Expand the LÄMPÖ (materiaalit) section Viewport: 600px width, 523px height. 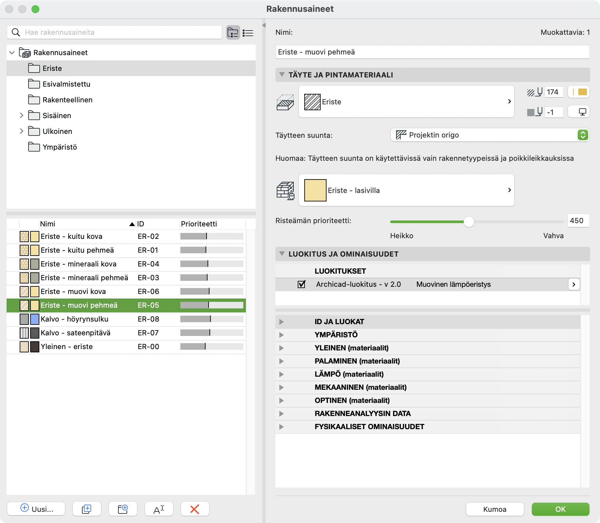(x=281, y=374)
